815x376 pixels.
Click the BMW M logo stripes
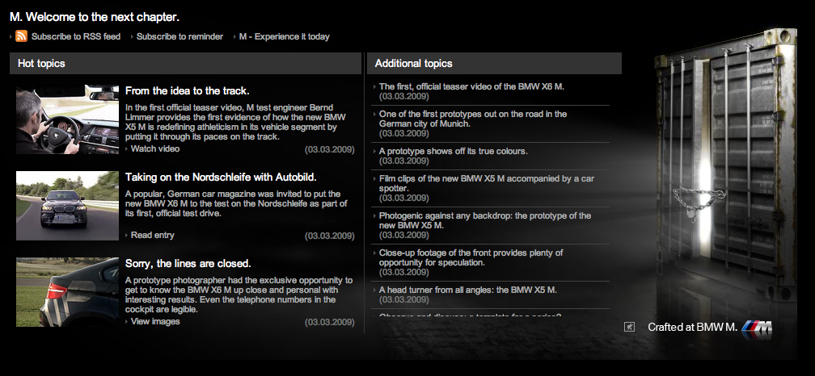[757, 327]
